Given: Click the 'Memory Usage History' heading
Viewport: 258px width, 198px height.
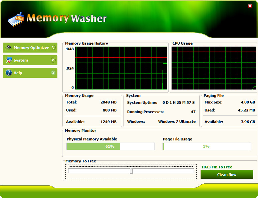Looking at the screenshot, I should (86, 43).
